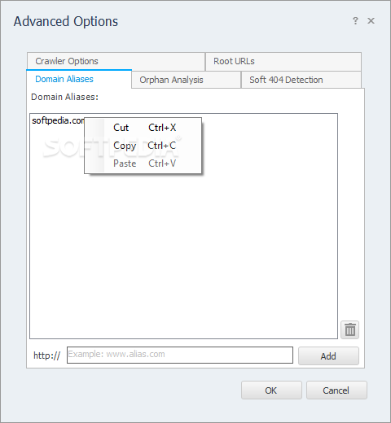Focus the alias example input field
Viewport: 391px width, 423px height.
tap(180, 355)
